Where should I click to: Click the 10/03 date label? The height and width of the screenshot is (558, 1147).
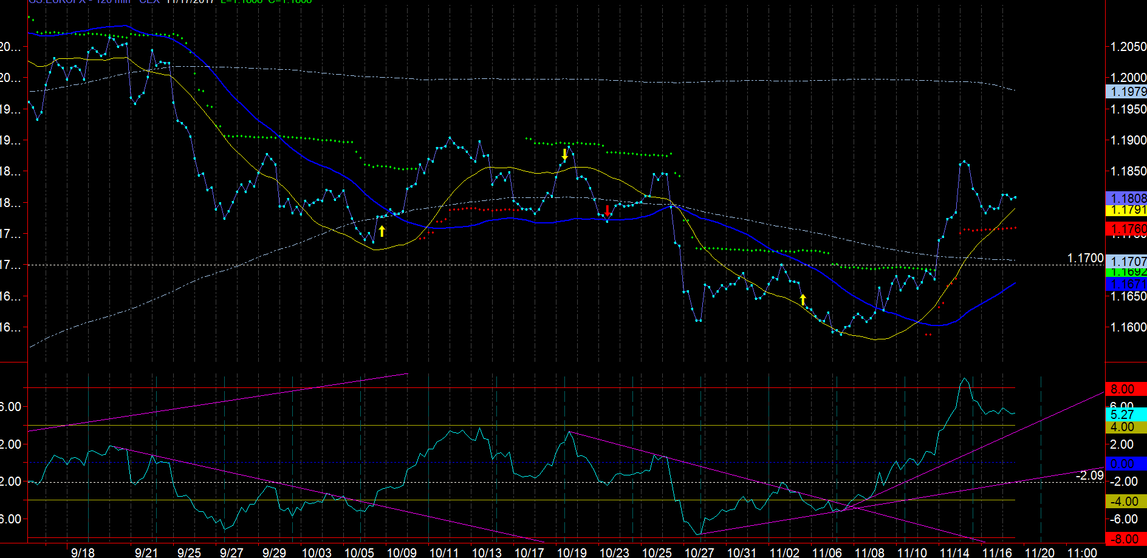point(317,553)
